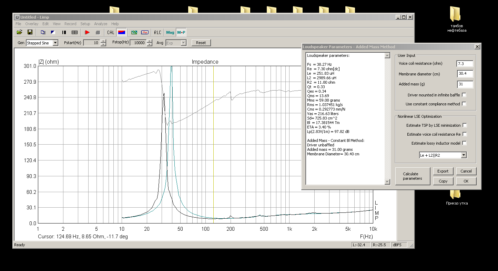
Task: Switch to Mag magnitude view
Action: tap(170, 32)
